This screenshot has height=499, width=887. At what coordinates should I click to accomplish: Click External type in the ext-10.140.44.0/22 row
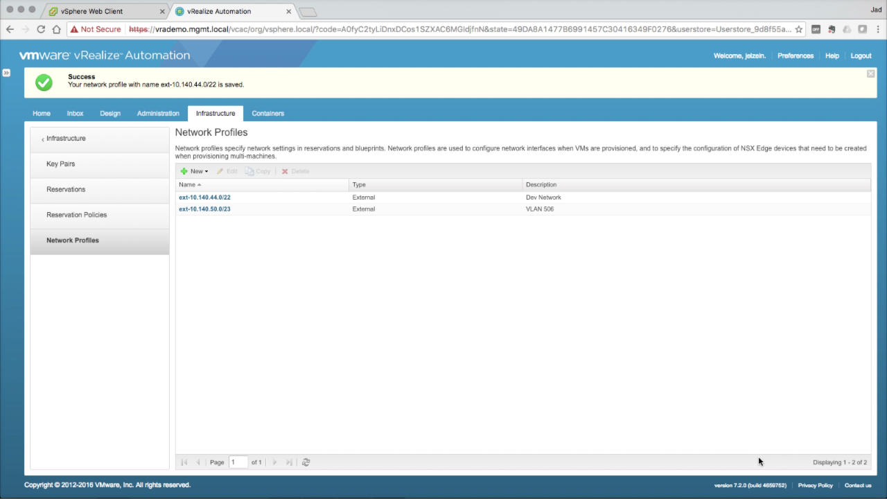364,198
